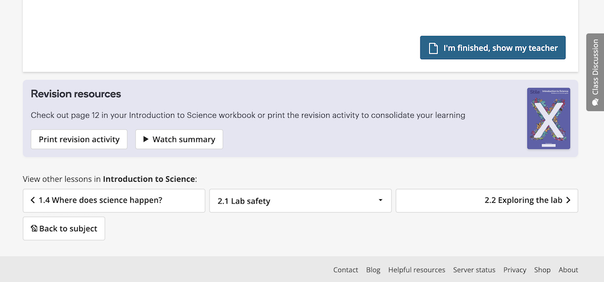Click the Class Discussion chat bubble icon
This screenshot has height=282, width=604.
pyautogui.click(x=595, y=101)
